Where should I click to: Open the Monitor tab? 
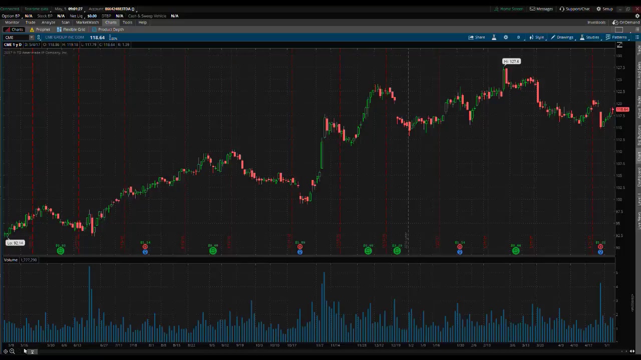pos(12,22)
